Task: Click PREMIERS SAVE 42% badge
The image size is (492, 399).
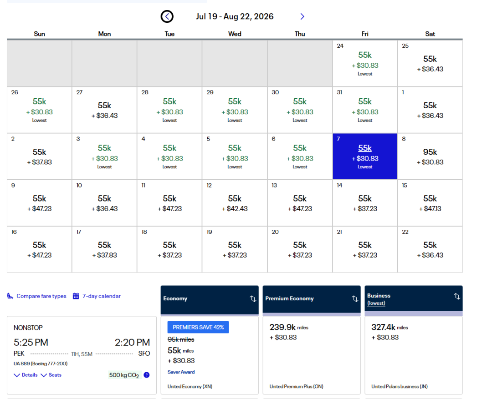Action: point(198,327)
